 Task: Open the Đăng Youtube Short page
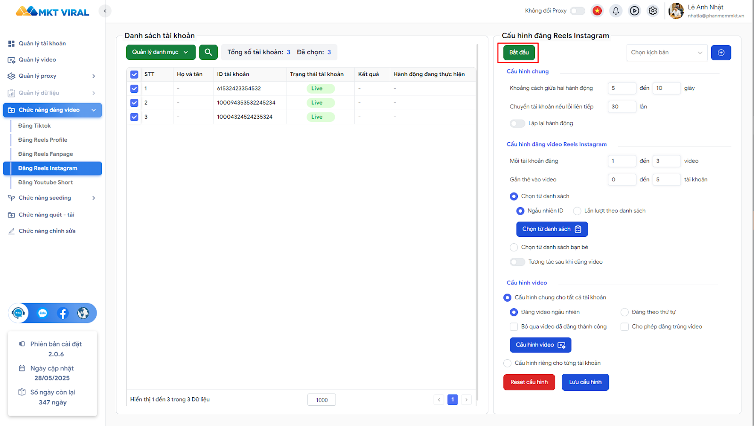tap(45, 183)
